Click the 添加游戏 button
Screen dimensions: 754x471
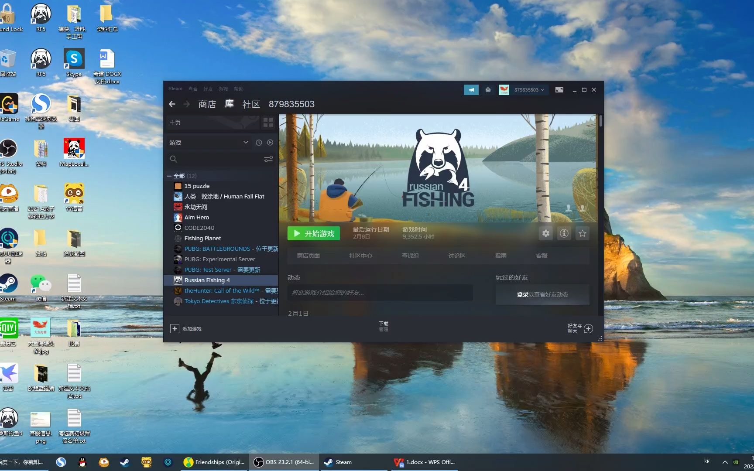tap(186, 328)
